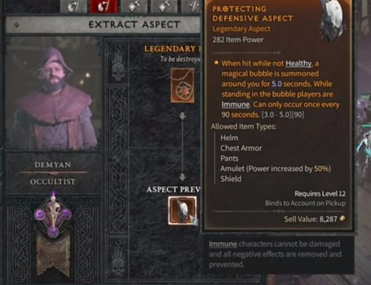The height and width of the screenshot is (285, 371).
Task: Click the underlined Immune keyword in orange description
Action: tap(236, 104)
